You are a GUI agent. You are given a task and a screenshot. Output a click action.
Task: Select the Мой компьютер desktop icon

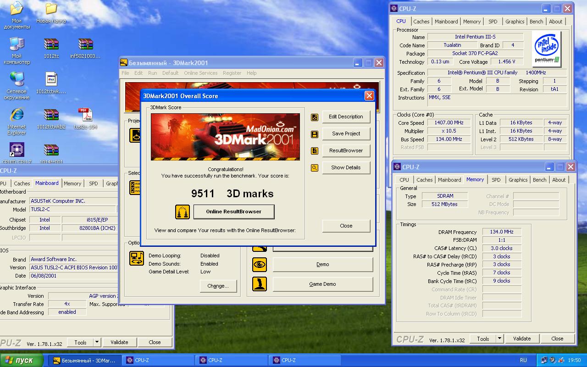[17, 50]
